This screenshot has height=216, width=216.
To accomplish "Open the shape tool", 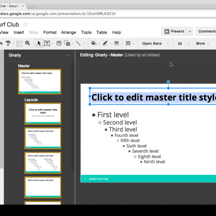I will (67, 43).
